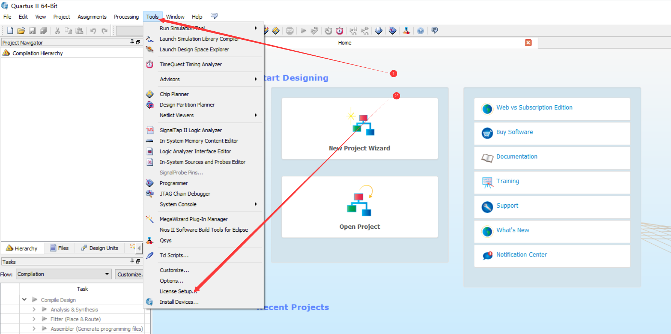
Task: Open the Notification Center link
Action: (522, 255)
